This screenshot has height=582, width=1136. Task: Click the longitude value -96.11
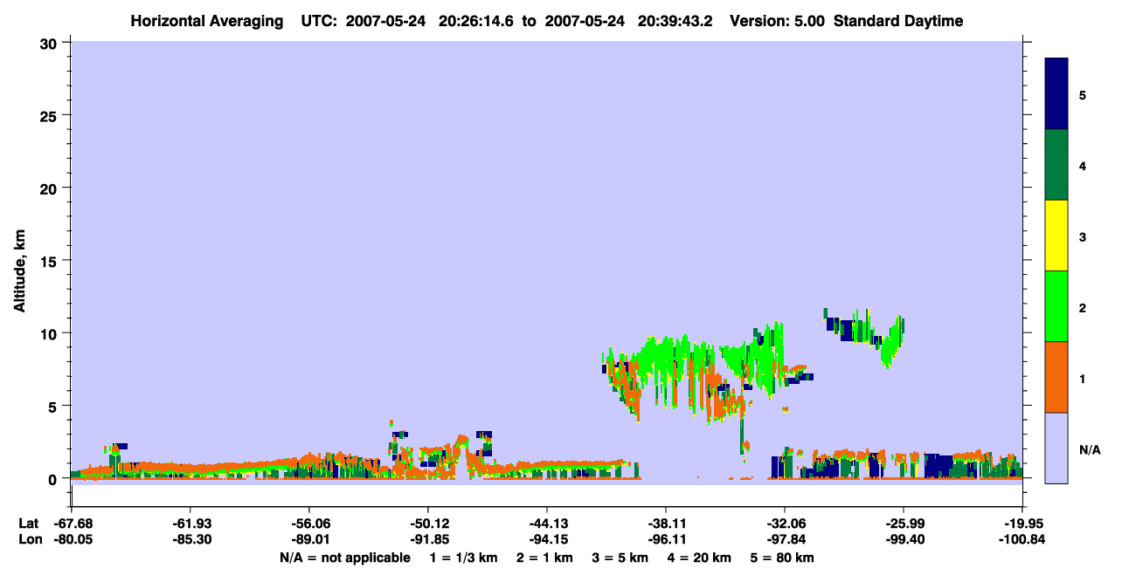point(666,539)
